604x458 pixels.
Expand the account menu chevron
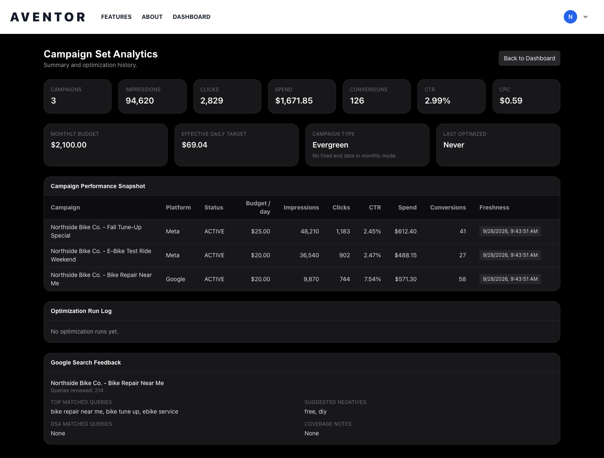[586, 17]
